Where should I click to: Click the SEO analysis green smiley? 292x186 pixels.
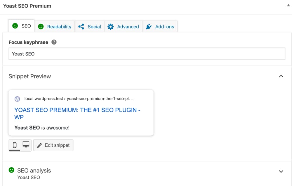[11, 170]
